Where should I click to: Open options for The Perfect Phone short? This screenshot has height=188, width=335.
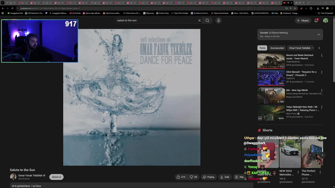(x=320, y=172)
